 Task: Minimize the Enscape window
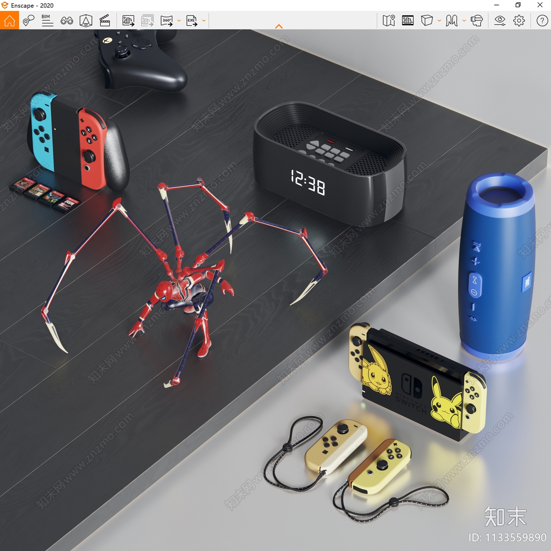click(x=497, y=5)
